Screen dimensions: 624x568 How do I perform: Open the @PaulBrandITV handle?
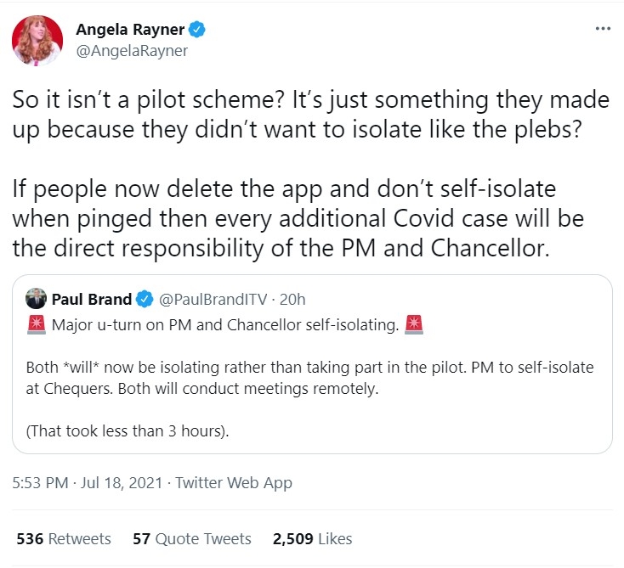213,299
